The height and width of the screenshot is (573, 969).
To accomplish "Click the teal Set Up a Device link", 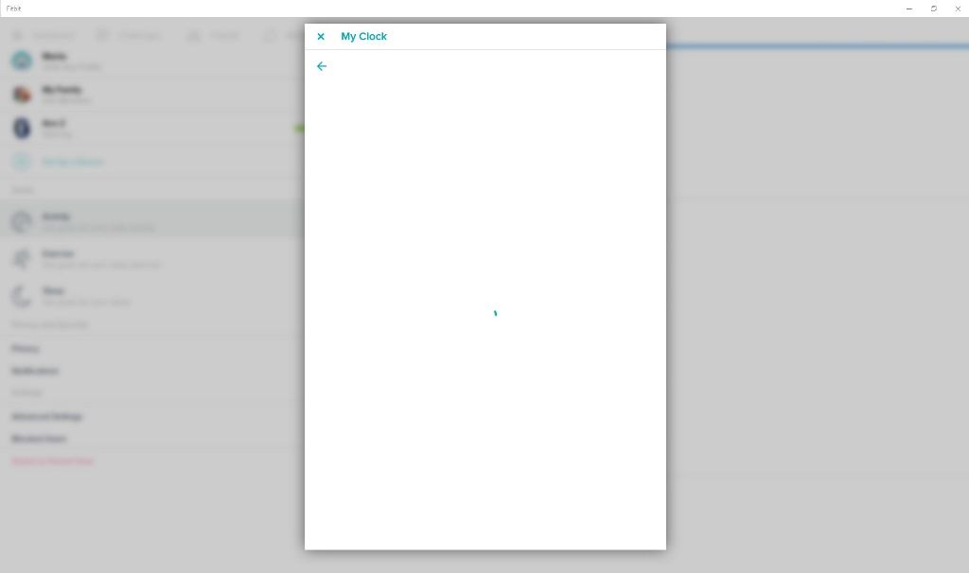I will click(x=72, y=162).
